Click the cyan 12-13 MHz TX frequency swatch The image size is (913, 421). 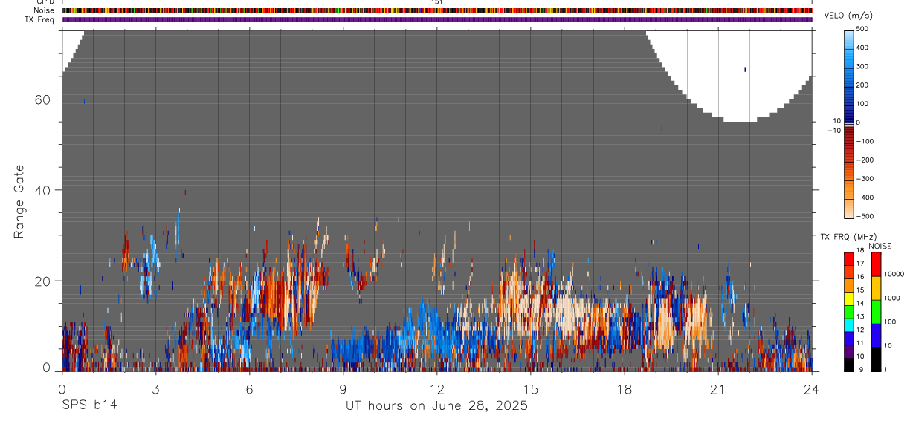[849, 324]
